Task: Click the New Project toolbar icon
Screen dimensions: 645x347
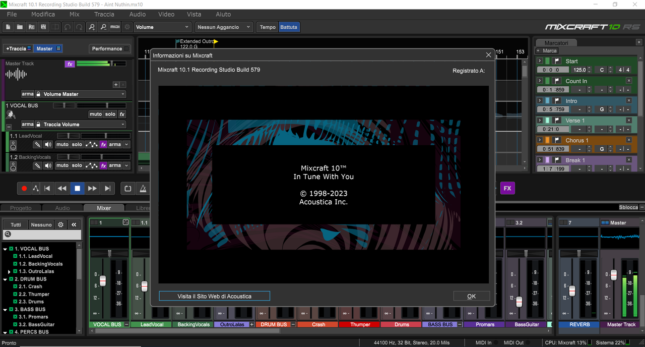Action: point(9,27)
